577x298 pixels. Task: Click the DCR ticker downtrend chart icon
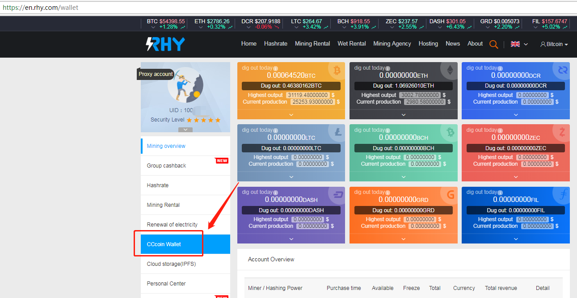click(277, 27)
